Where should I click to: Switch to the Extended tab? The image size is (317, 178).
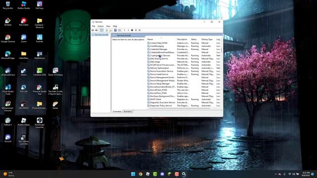[x=117, y=112]
